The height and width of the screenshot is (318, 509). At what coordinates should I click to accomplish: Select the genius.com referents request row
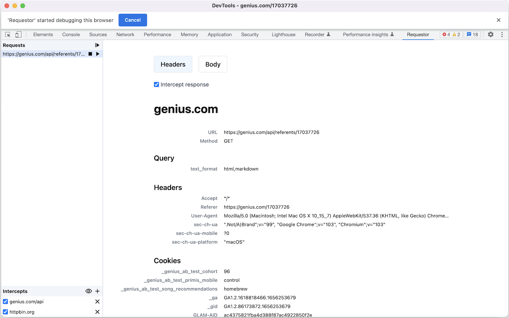tap(52, 54)
